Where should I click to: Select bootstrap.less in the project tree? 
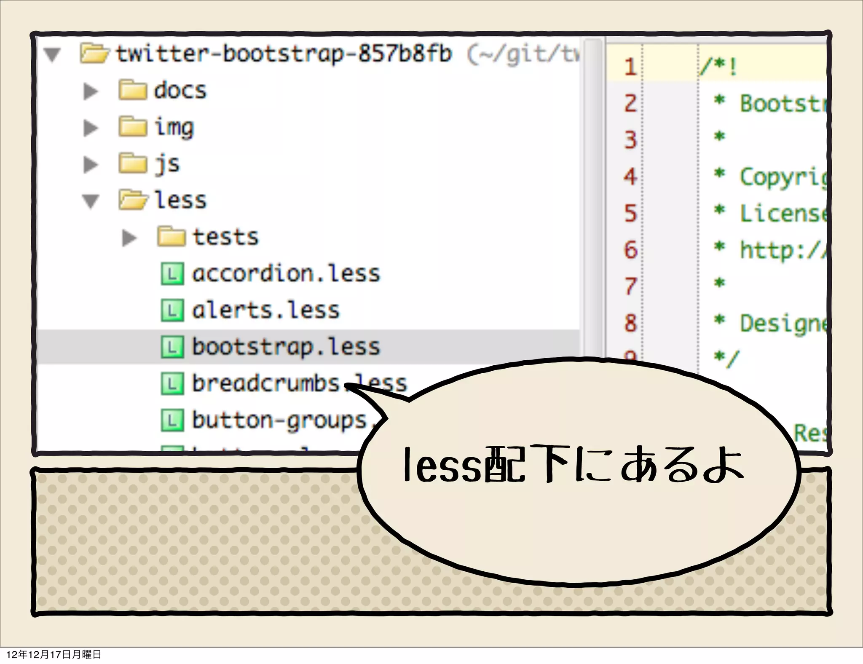click(x=286, y=347)
